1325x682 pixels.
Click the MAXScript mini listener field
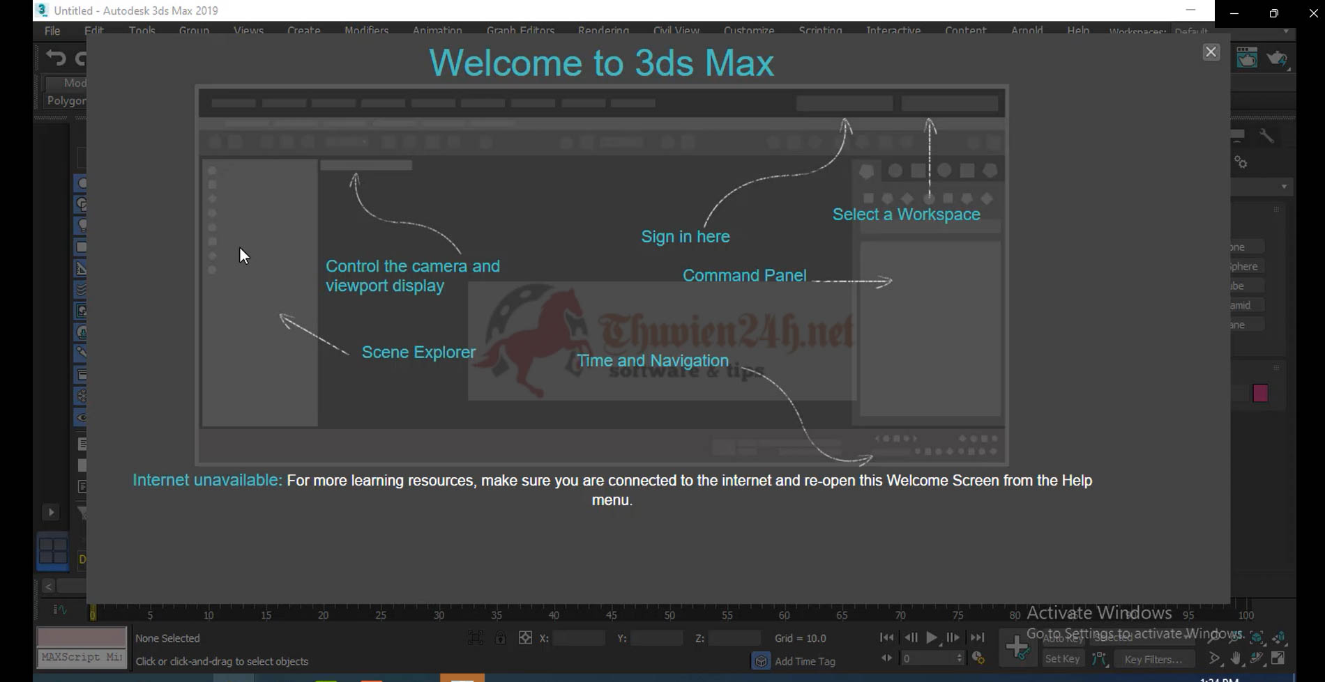pos(82,657)
